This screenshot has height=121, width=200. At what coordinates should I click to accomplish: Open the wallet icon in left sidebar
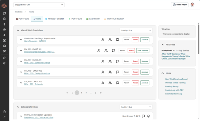[x=4, y=46]
